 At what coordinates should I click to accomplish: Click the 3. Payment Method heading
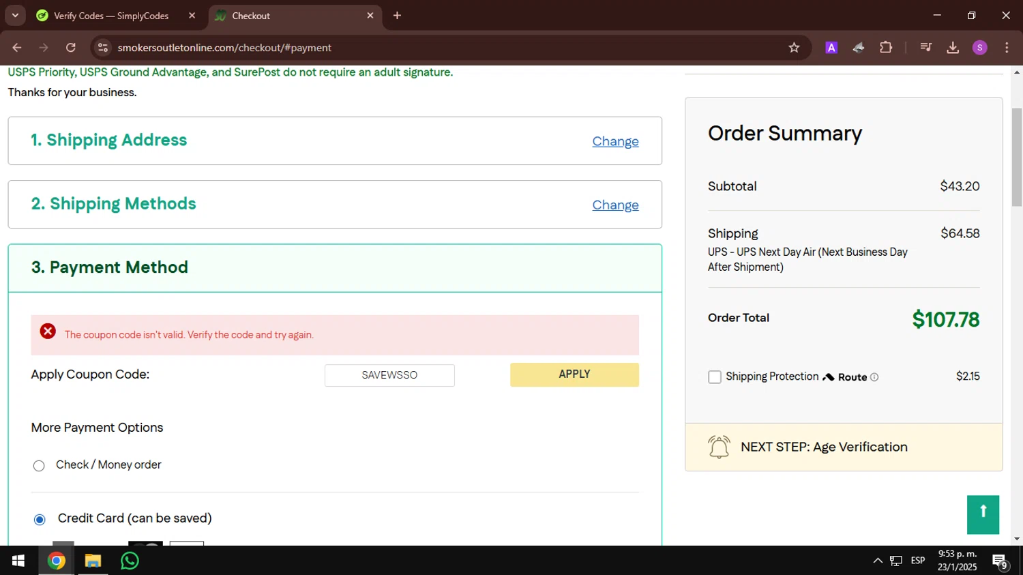(x=110, y=267)
